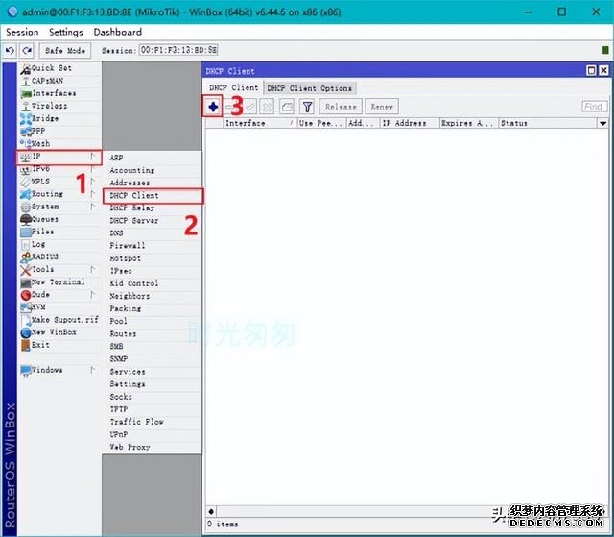Open KVM in sidebar
This screenshot has width=614, height=537.
(x=59, y=306)
